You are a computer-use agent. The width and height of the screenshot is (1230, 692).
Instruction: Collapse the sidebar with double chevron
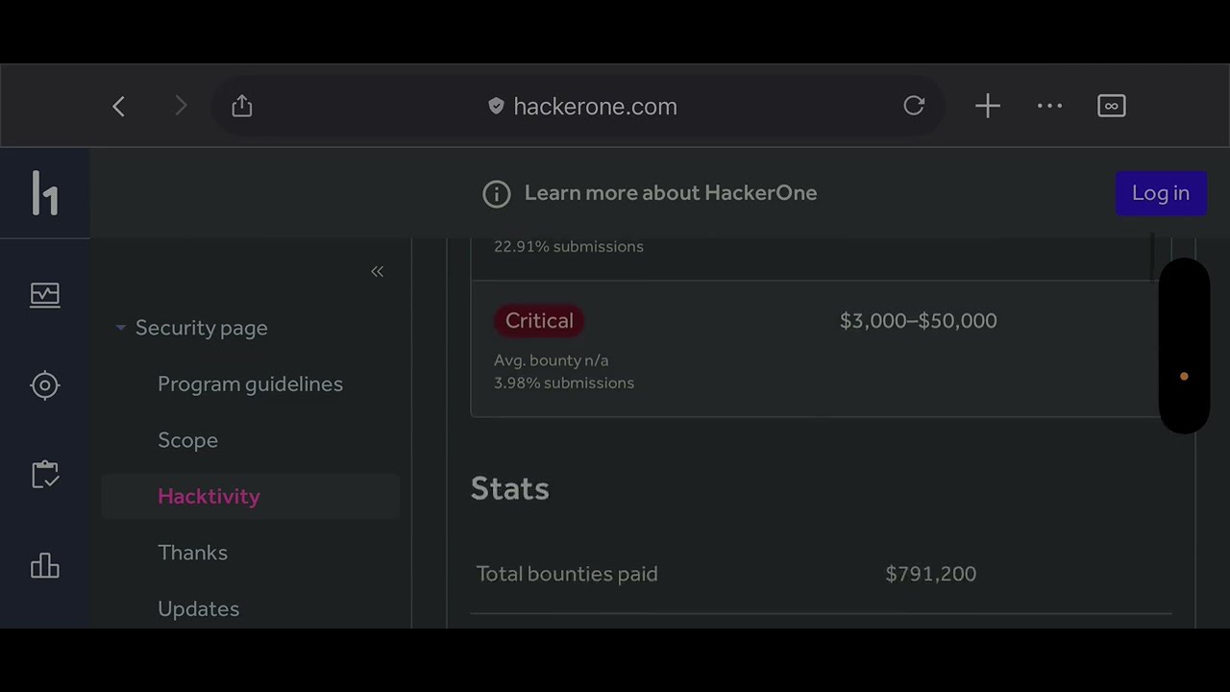[378, 272]
